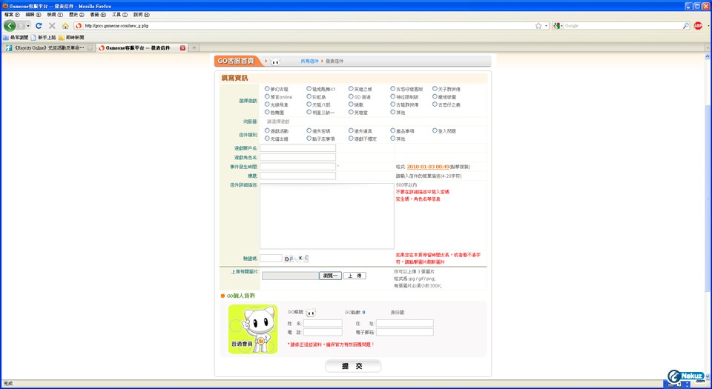
Task: Click the 遊戲角色名 input field
Action: coord(298,157)
